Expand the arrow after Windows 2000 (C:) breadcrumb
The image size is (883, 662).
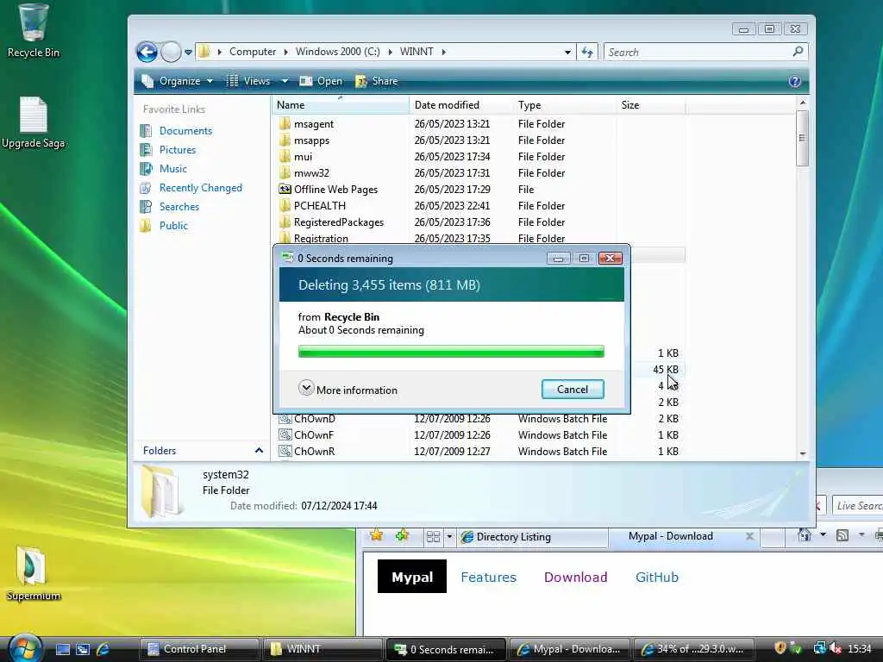point(390,52)
